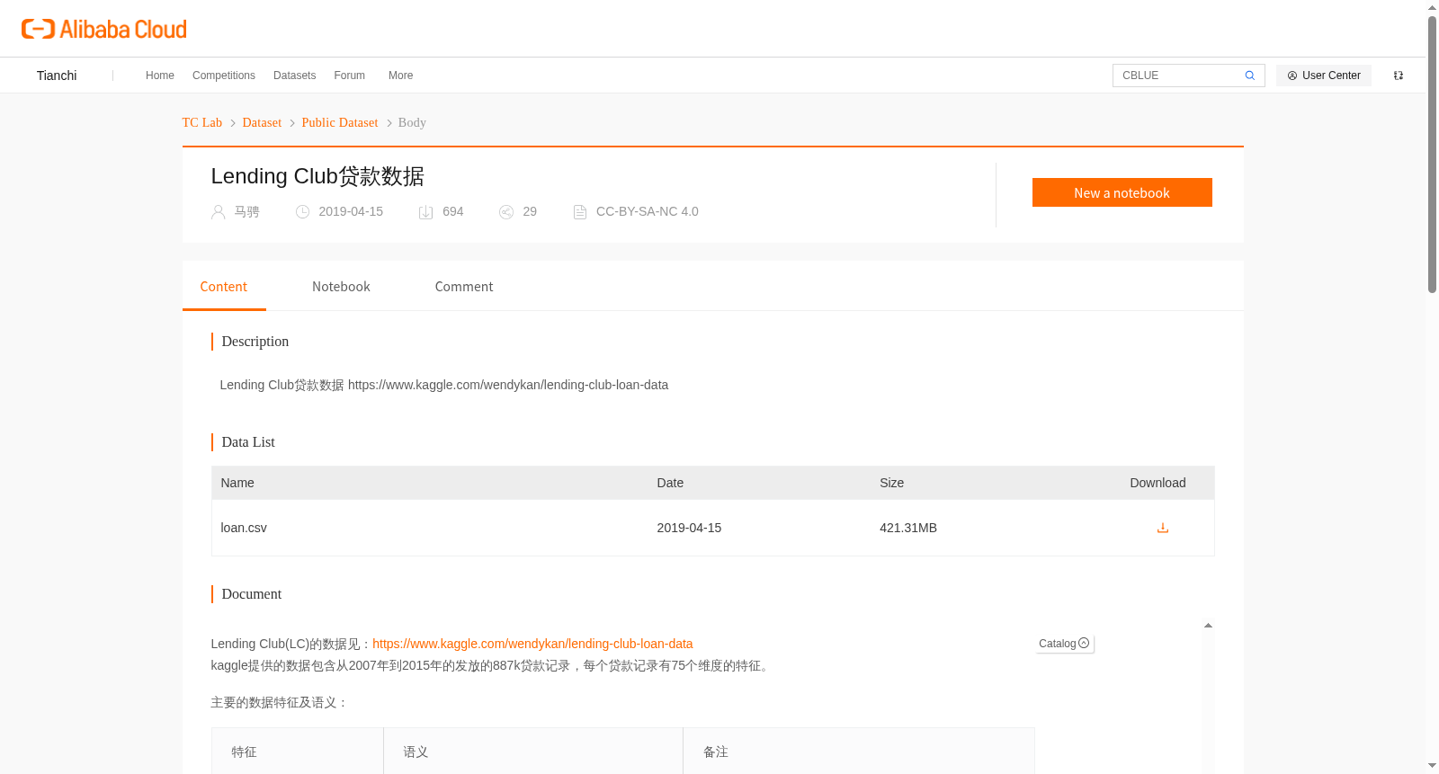Click the clock icon beside 2019-04-15
This screenshot has width=1439, height=774.
tap(302, 212)
